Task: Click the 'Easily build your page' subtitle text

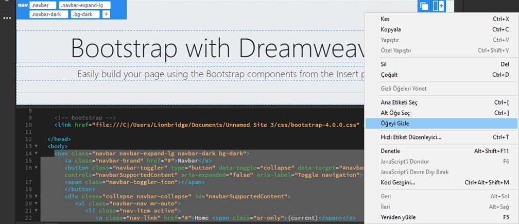Action: [220, 74]
